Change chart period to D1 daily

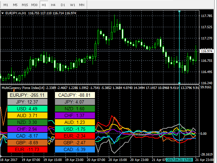pyautogui.click(x=63, y=5)
